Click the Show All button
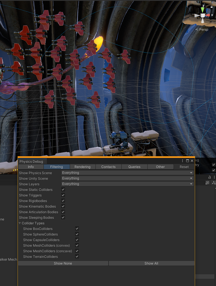This screenshot has height=286, width=216. coord(151,263)
